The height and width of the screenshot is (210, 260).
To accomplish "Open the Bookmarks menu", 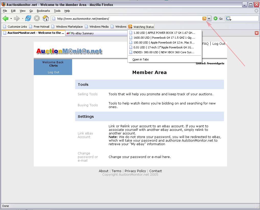I will point(43,11).
